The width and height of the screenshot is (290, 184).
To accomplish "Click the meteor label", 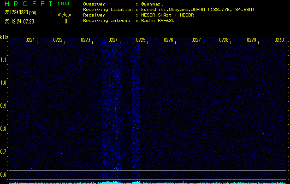I will (x=65, y=15).
